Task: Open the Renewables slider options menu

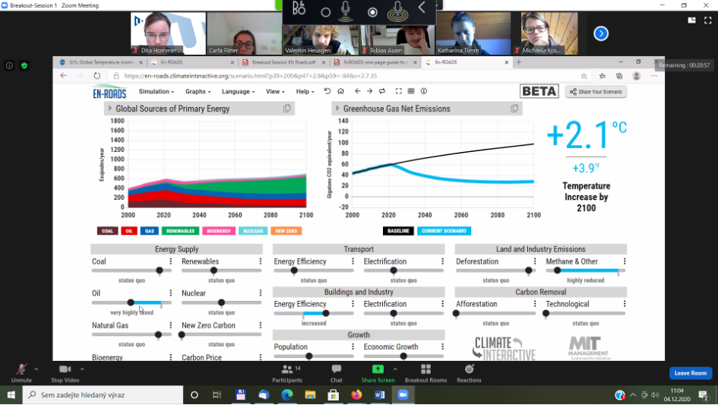Action: click(x=261, y=261)
